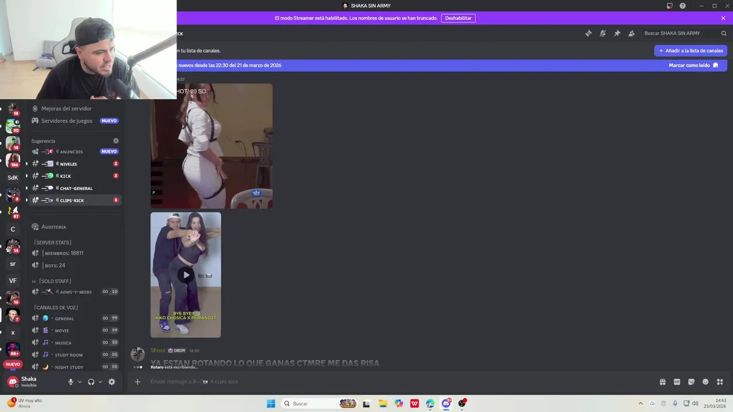The width and height of the screenshot is (733, 412).
Task: Play the dancing couple video
Action: [186, 275]
